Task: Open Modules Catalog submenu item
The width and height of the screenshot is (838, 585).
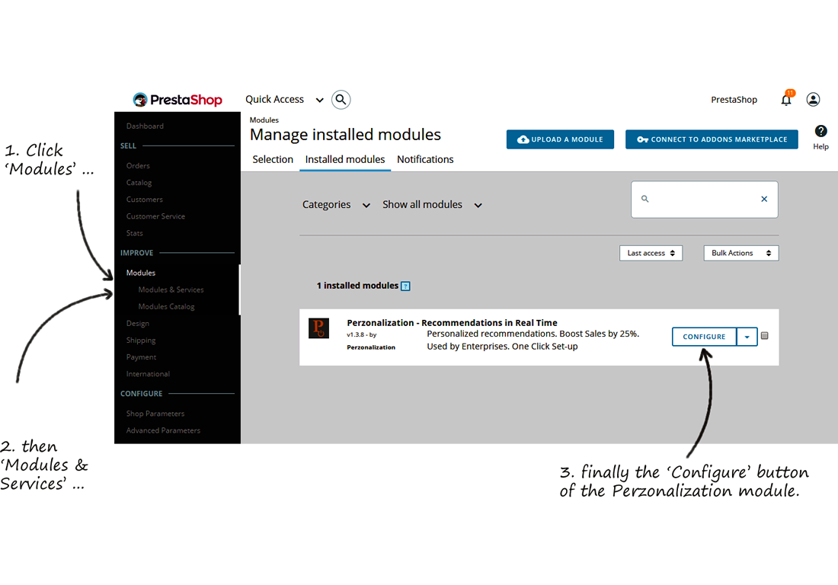Action: pyautogui.click(x=166, y=307)
